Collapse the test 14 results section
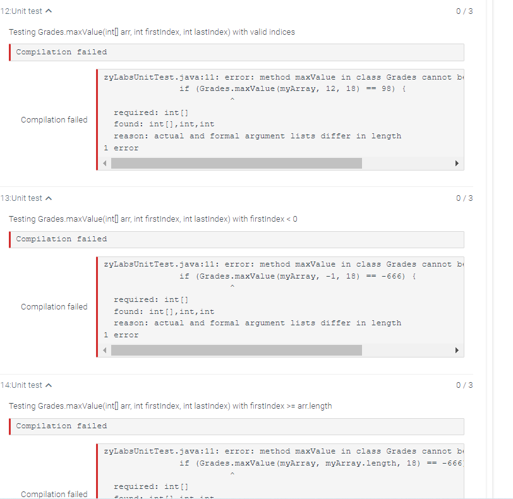513x499 pixels. click(x=48, y=385)
